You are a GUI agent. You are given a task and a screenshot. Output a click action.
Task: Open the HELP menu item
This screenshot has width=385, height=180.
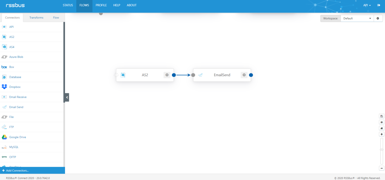coord(117,5)
